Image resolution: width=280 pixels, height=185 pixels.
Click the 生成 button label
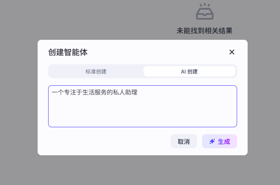(x=224, y=142)
